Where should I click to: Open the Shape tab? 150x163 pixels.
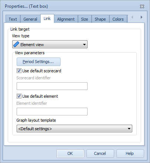point(100,19)
